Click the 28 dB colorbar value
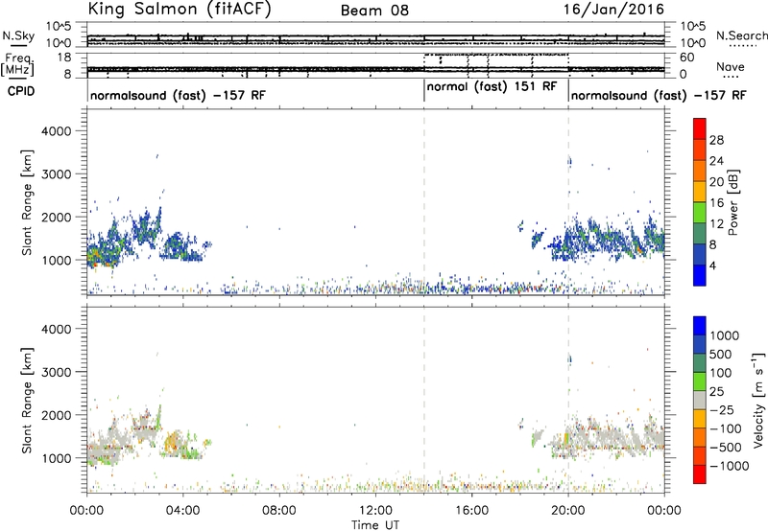 tap(716, 140)
